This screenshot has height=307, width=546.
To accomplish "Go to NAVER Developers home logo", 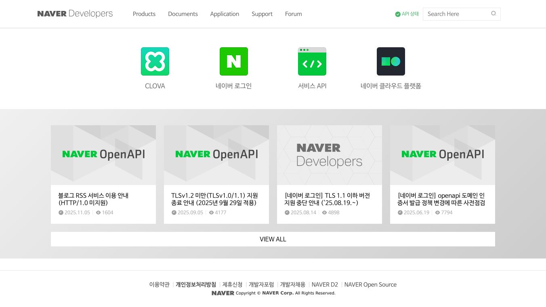I will click(75, 14).
